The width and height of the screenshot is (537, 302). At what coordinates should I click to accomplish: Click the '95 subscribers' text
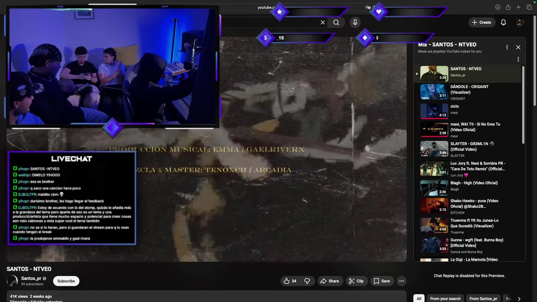(x=32, y=284)
